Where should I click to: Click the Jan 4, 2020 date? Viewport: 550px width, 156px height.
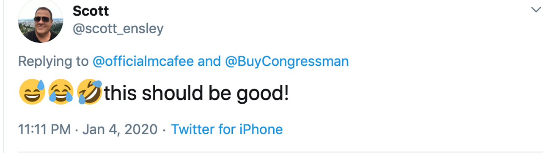tap(119, 129)
